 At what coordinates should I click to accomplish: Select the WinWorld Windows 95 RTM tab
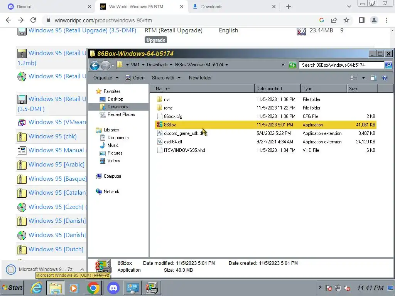click(x=141, y=7)
